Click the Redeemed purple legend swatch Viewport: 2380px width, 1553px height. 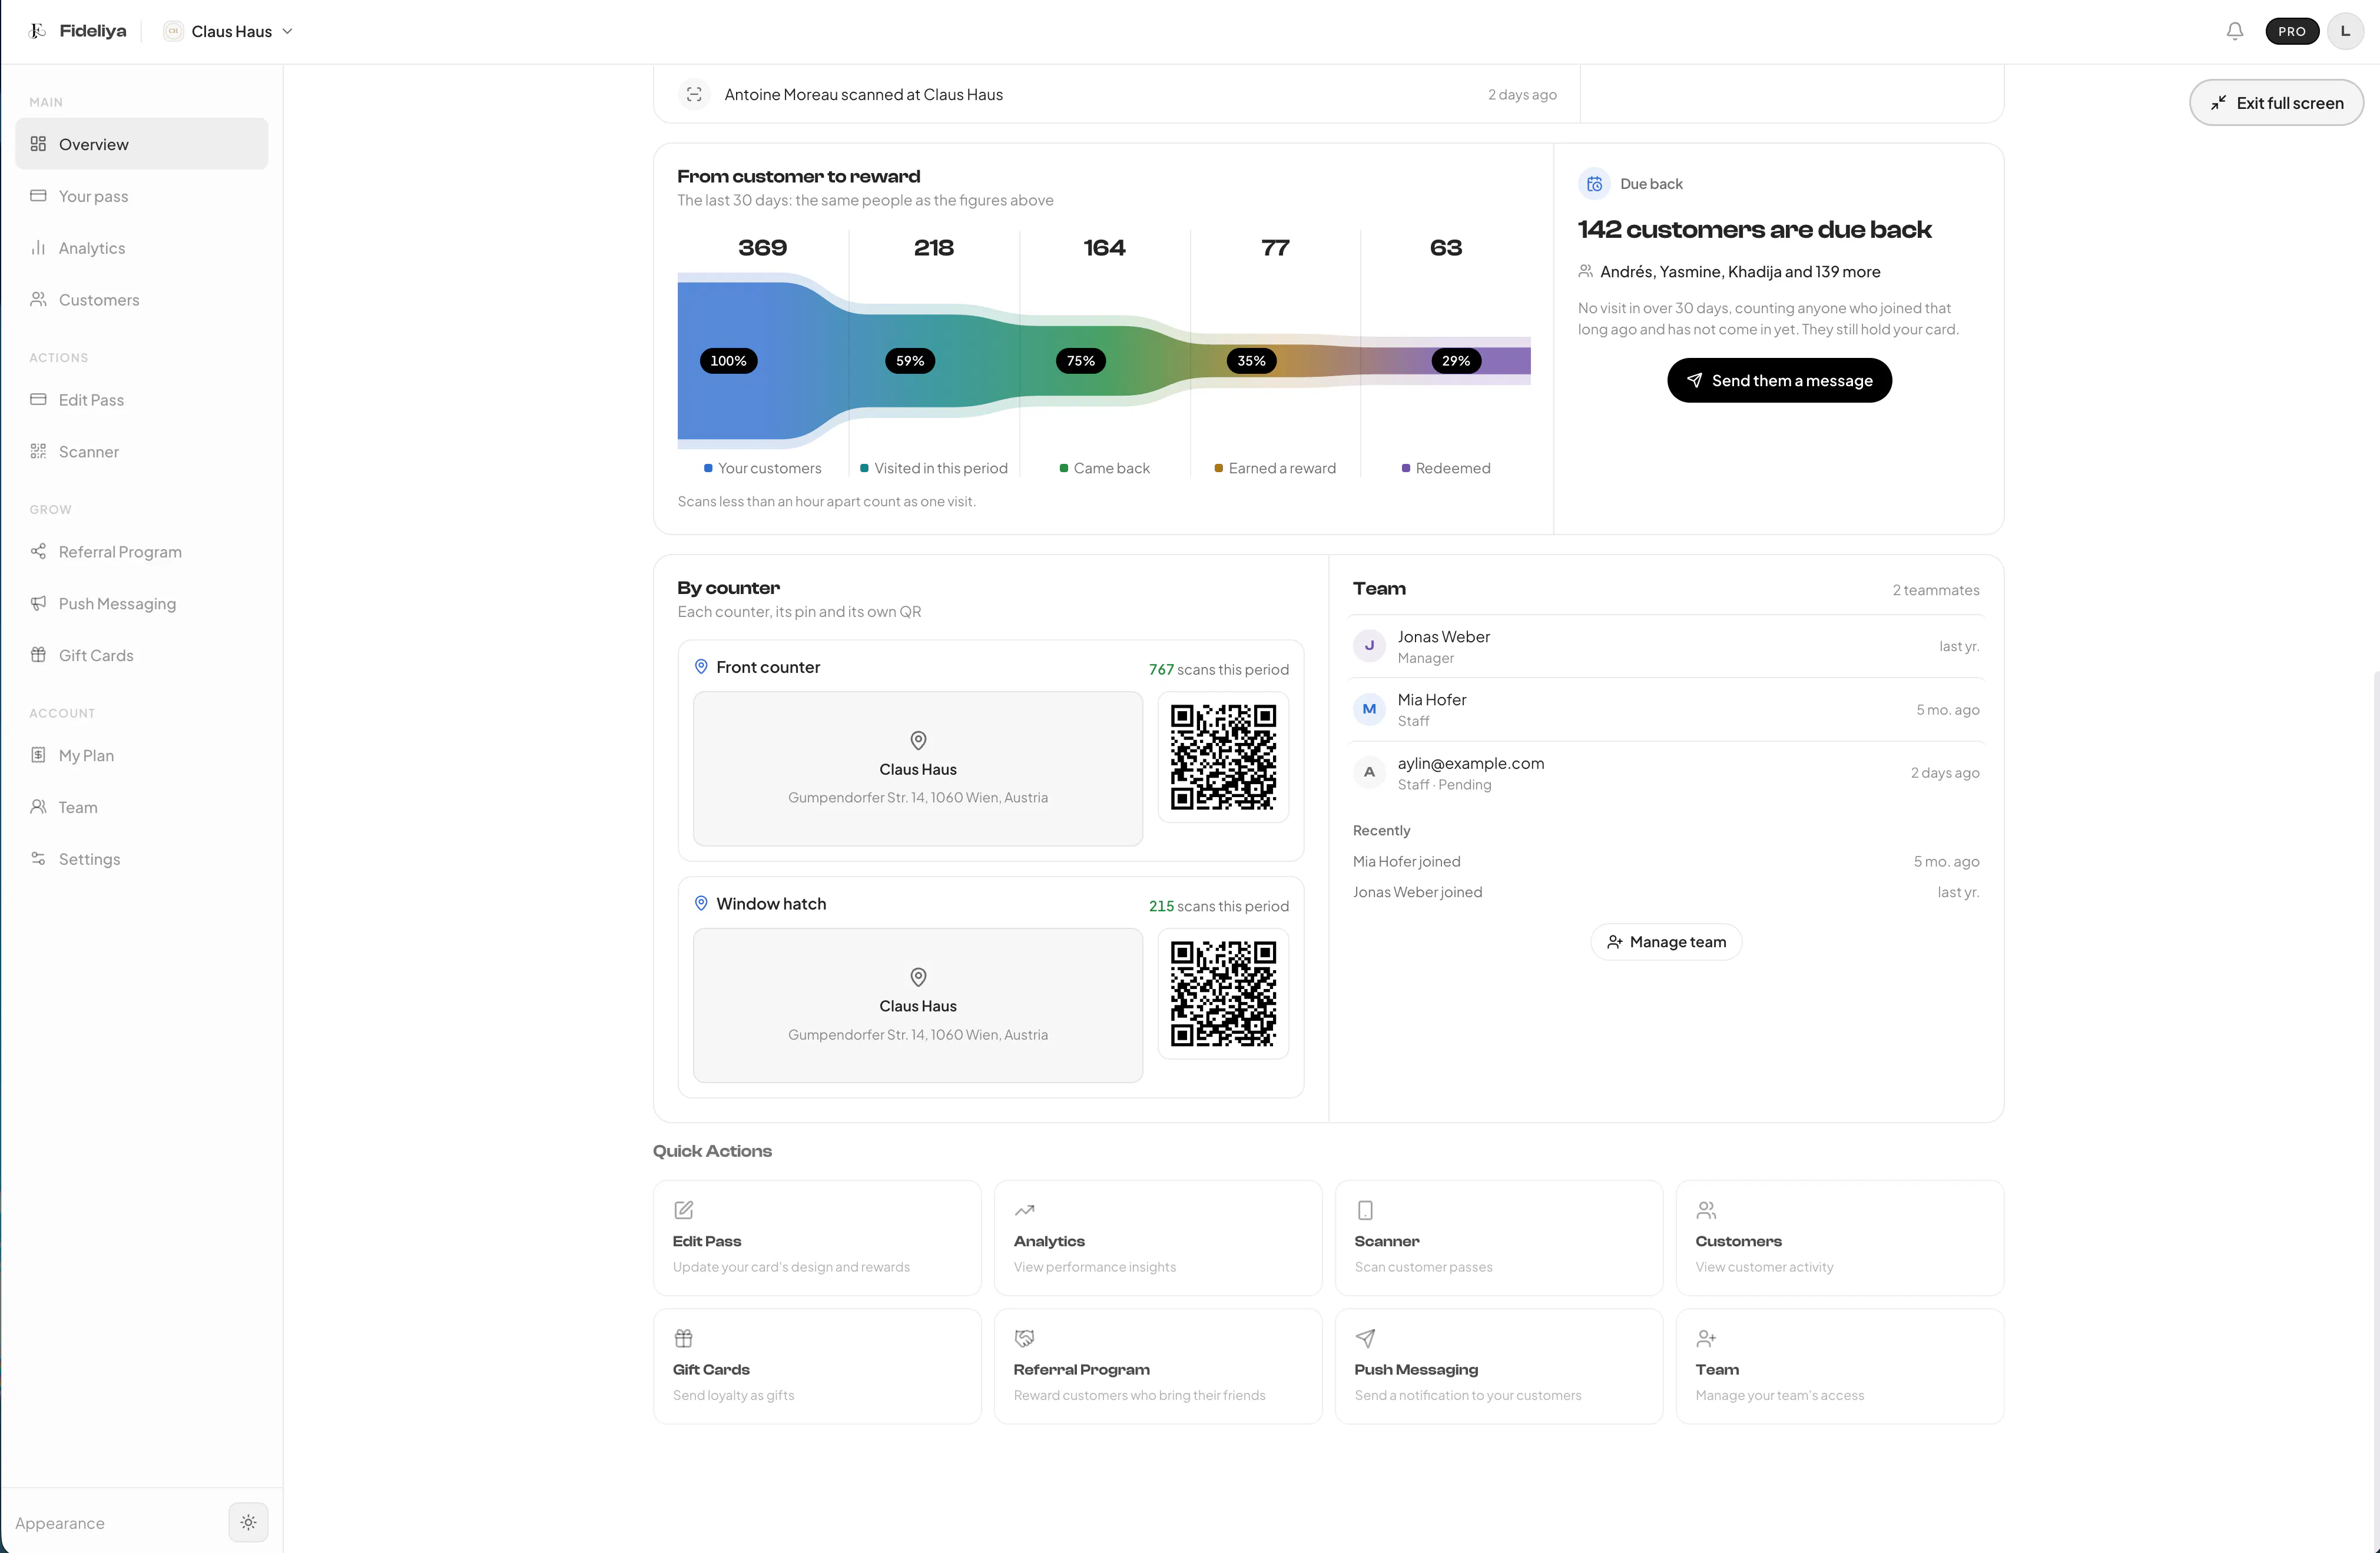[1406, 468]
